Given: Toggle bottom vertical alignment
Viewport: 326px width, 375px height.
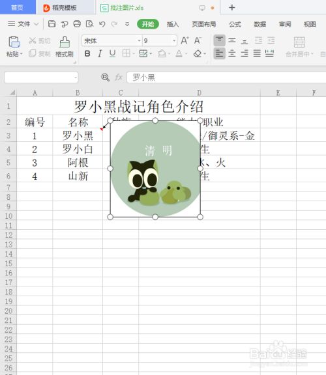Looking at the screenshot, I should point(244,41).
